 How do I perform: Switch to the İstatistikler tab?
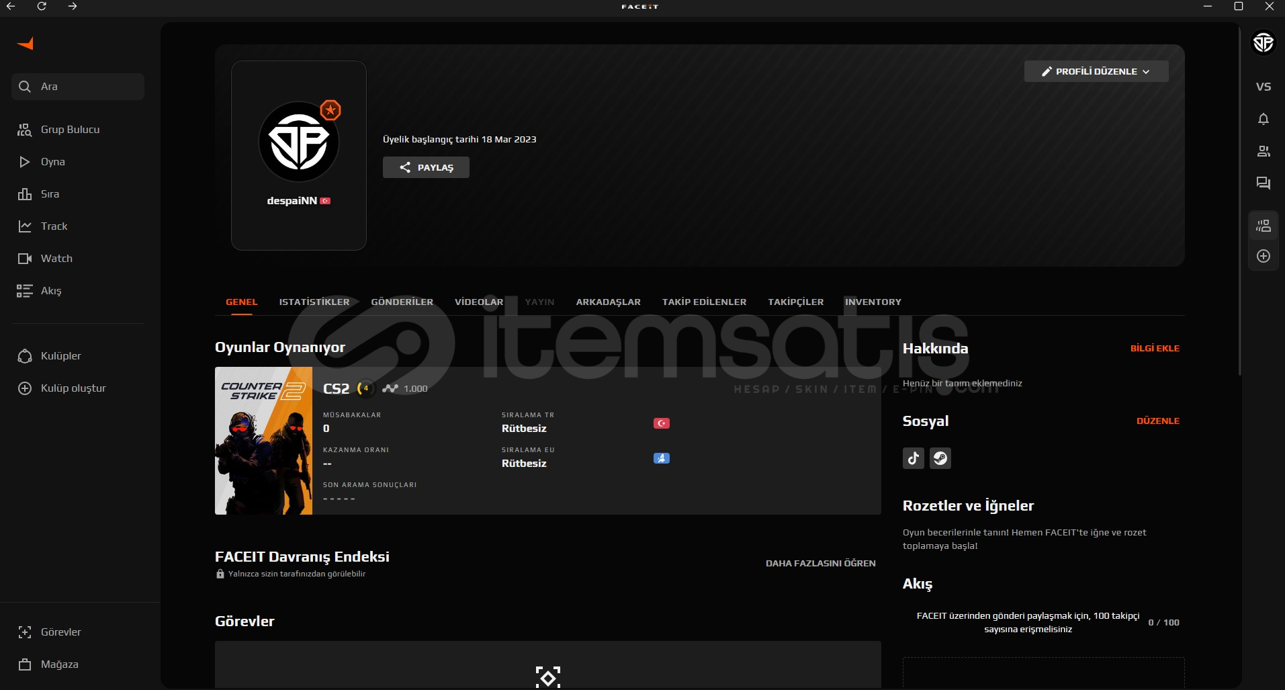[314, 302]
